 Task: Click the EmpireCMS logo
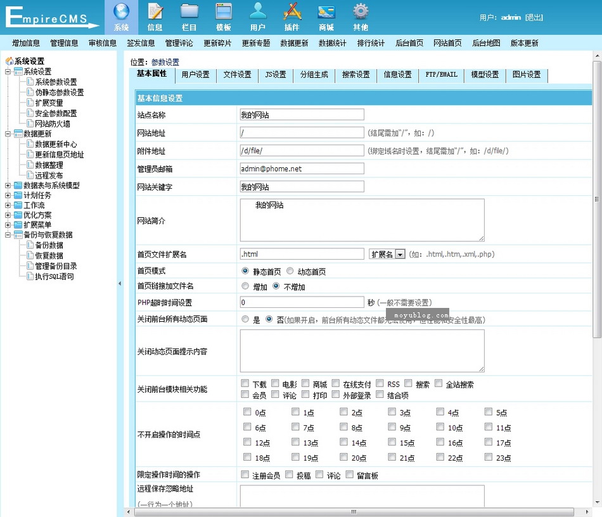(52, 17)
